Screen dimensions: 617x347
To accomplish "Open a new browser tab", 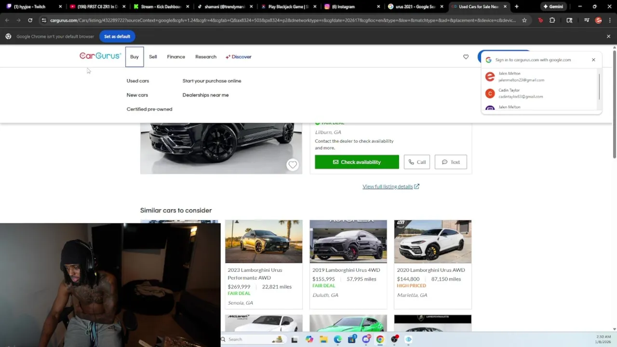I will pos(516,7).
